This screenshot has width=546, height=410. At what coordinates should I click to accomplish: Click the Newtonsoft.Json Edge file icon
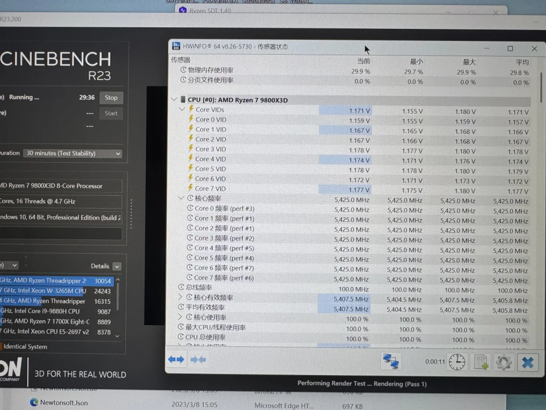click(x=34, y=402)
